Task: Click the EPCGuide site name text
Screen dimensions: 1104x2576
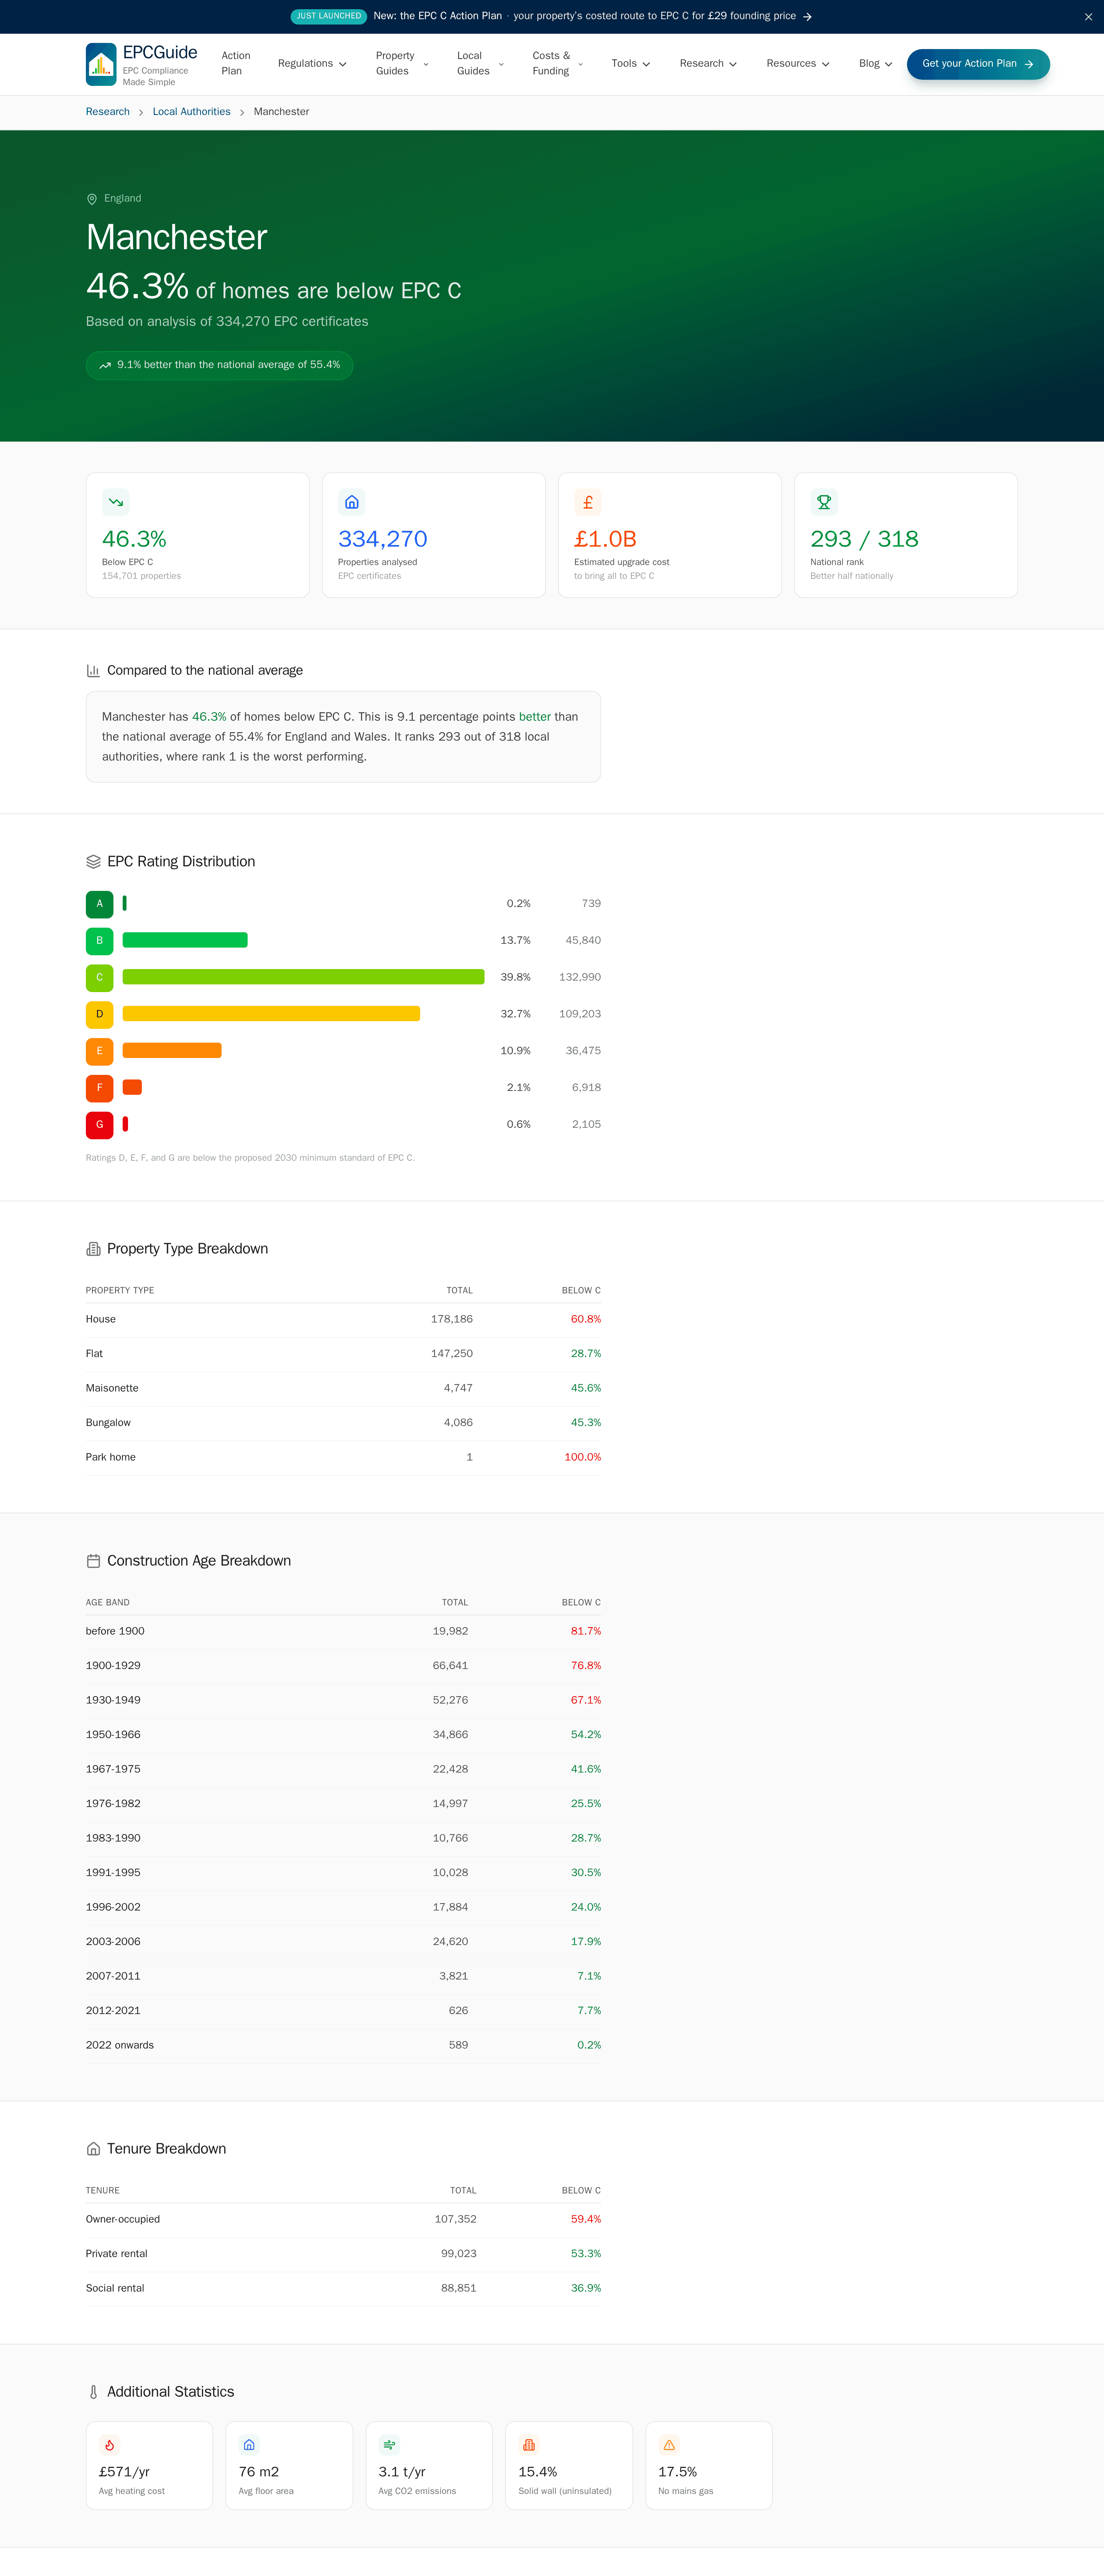Action: pyautogui.click(x=160, y=53)
